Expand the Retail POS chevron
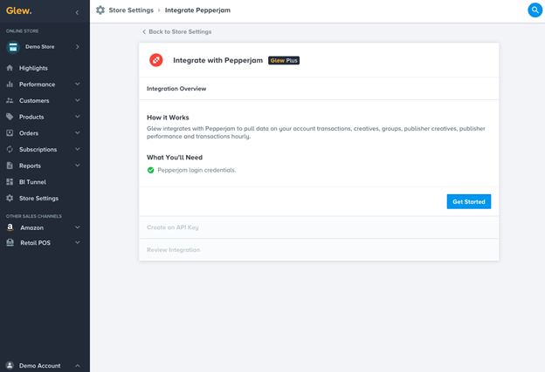This screenshot has width=545, height=372. (78, 242)
